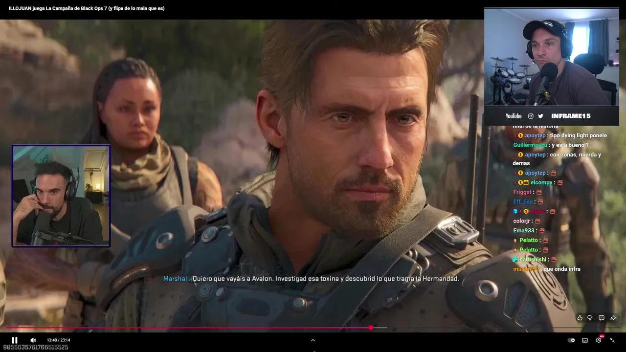Click chat message 'que onda infra'
Viewport: 626px width, 352px height.
tap(561, 269)
